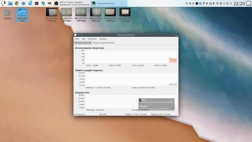Switch to the Таблица процессов tab
252x142 pixels.
(x=83, y=43)
